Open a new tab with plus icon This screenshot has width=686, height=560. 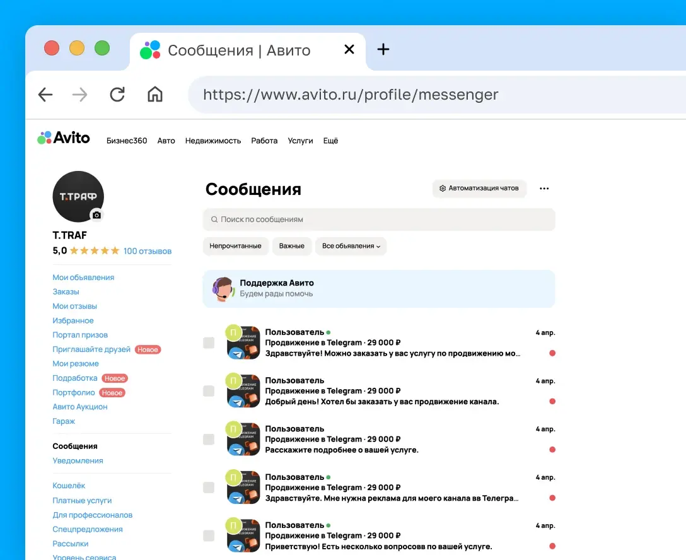[383, 49]
